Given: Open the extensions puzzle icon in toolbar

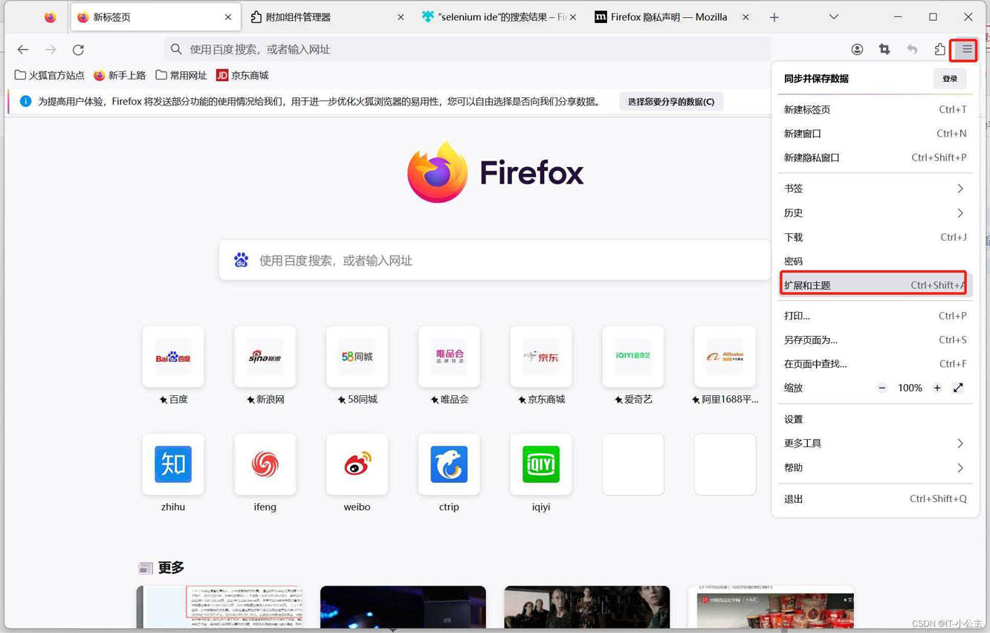Looking at the screenshot, I should click(x=939, y=50).
